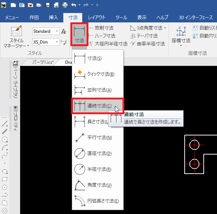The image size is (217, 214).
Task: Select the rectangle tool in left toolbar
Action: click(5, 179)
